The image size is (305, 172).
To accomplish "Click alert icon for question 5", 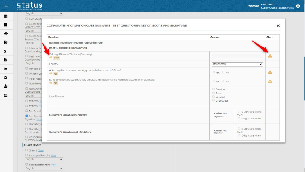I will (270, 81).
